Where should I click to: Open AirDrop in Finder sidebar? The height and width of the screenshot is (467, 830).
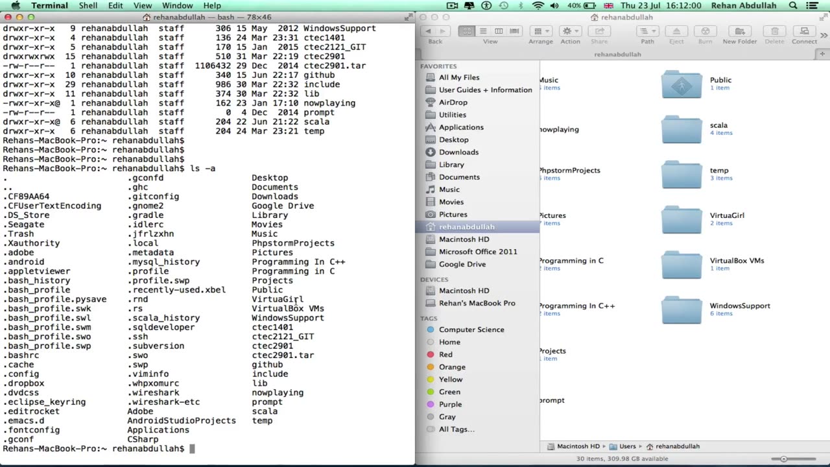[453, 102]
